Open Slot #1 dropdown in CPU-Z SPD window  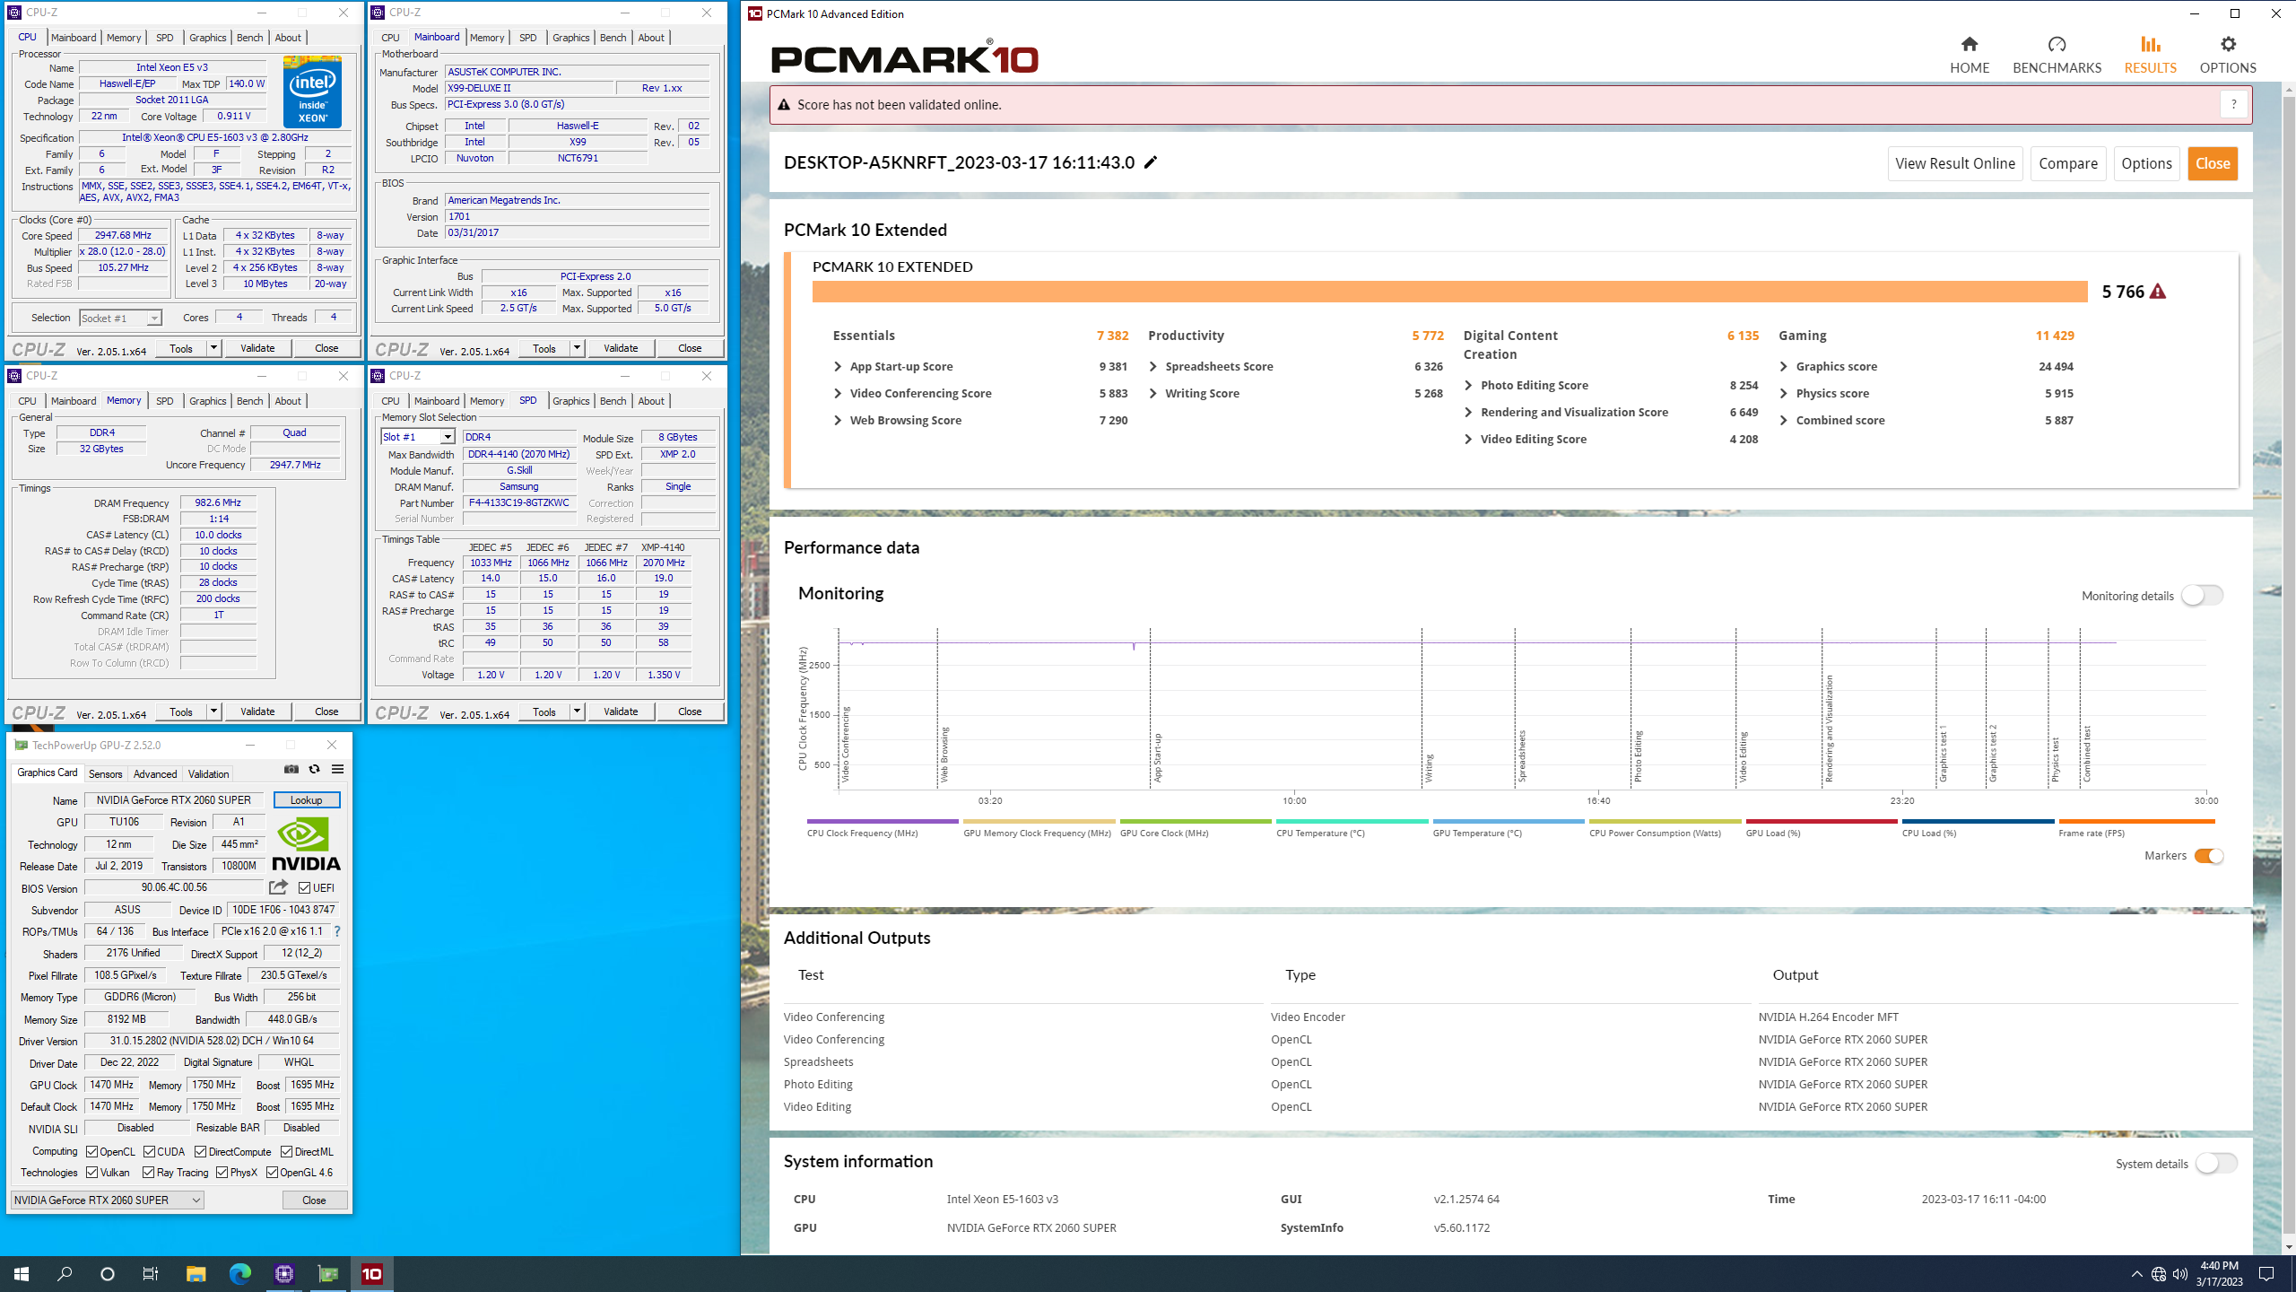point(418,436)
